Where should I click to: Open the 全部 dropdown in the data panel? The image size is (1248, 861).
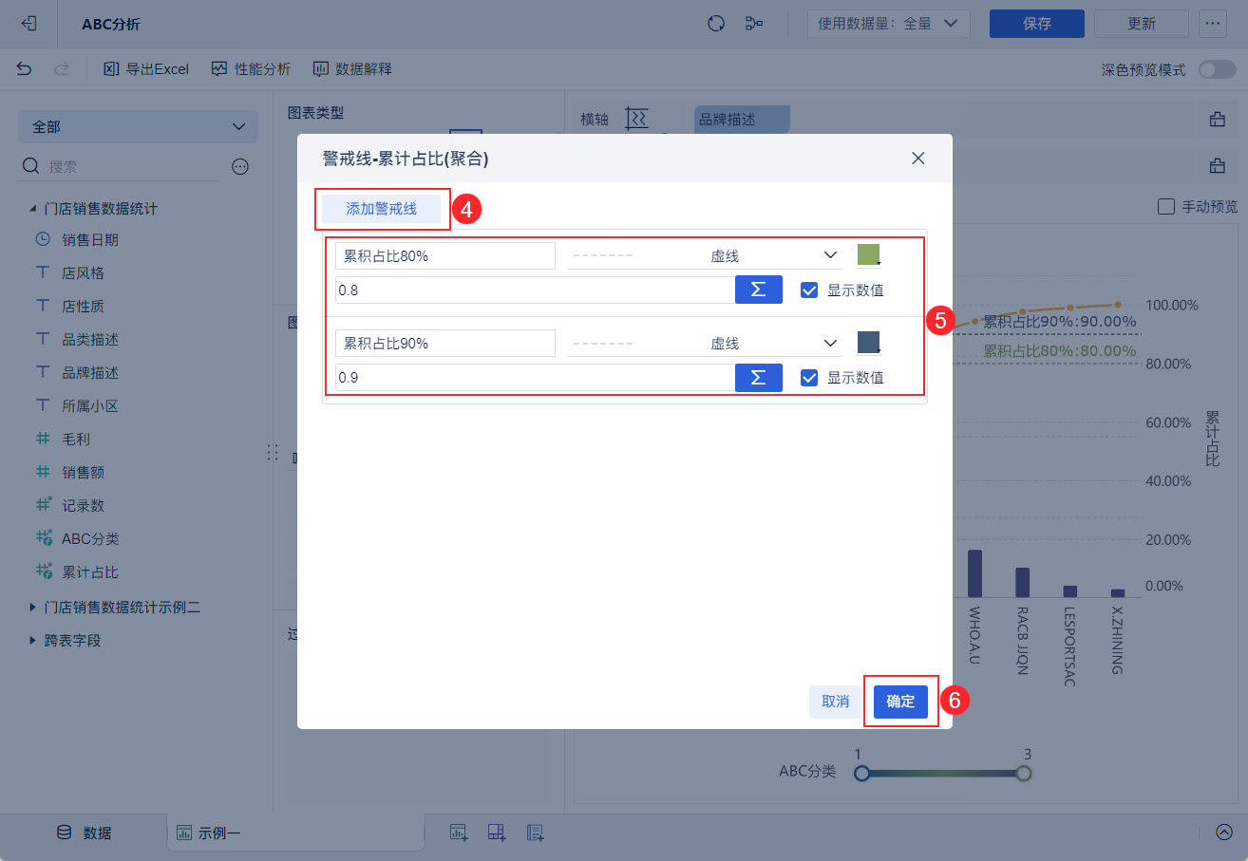[x=138, y=126]
